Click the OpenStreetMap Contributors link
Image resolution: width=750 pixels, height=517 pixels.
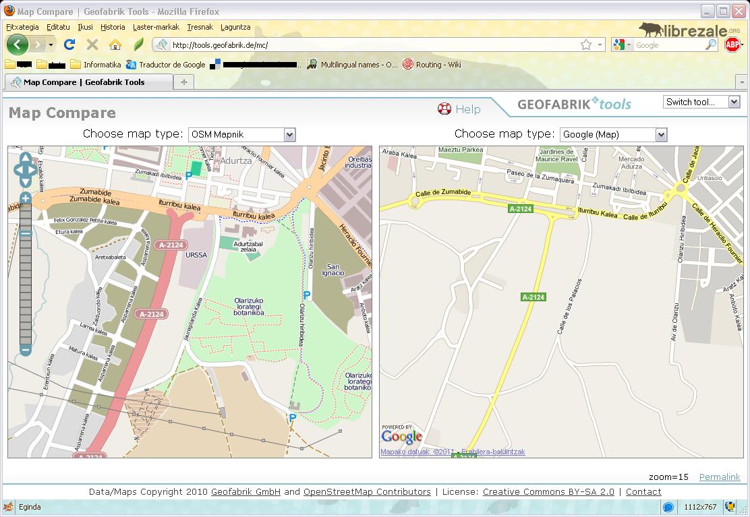(367, 491)
